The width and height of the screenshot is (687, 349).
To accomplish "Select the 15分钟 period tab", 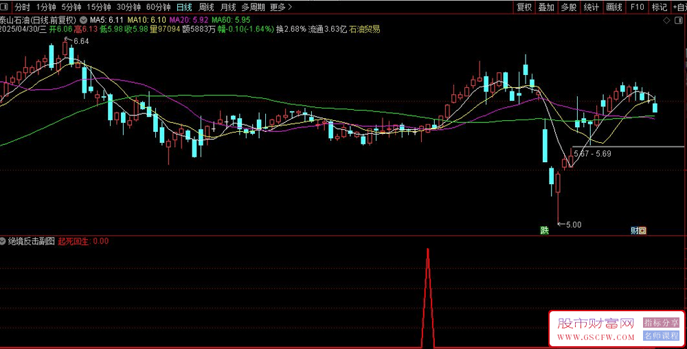I will [x=98, y=7].
